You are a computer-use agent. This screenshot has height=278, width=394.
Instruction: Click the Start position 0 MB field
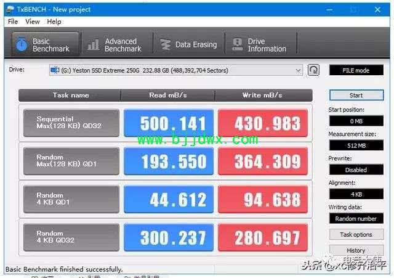point(356,121)
